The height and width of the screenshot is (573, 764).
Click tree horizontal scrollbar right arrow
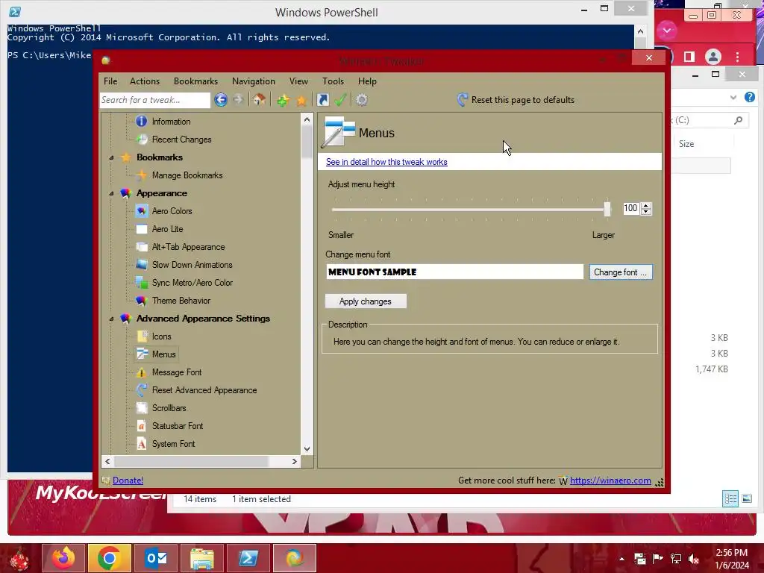pyautogui.click(x=294, y=461)
